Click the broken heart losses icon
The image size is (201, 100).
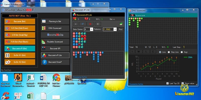coord(86,19)
